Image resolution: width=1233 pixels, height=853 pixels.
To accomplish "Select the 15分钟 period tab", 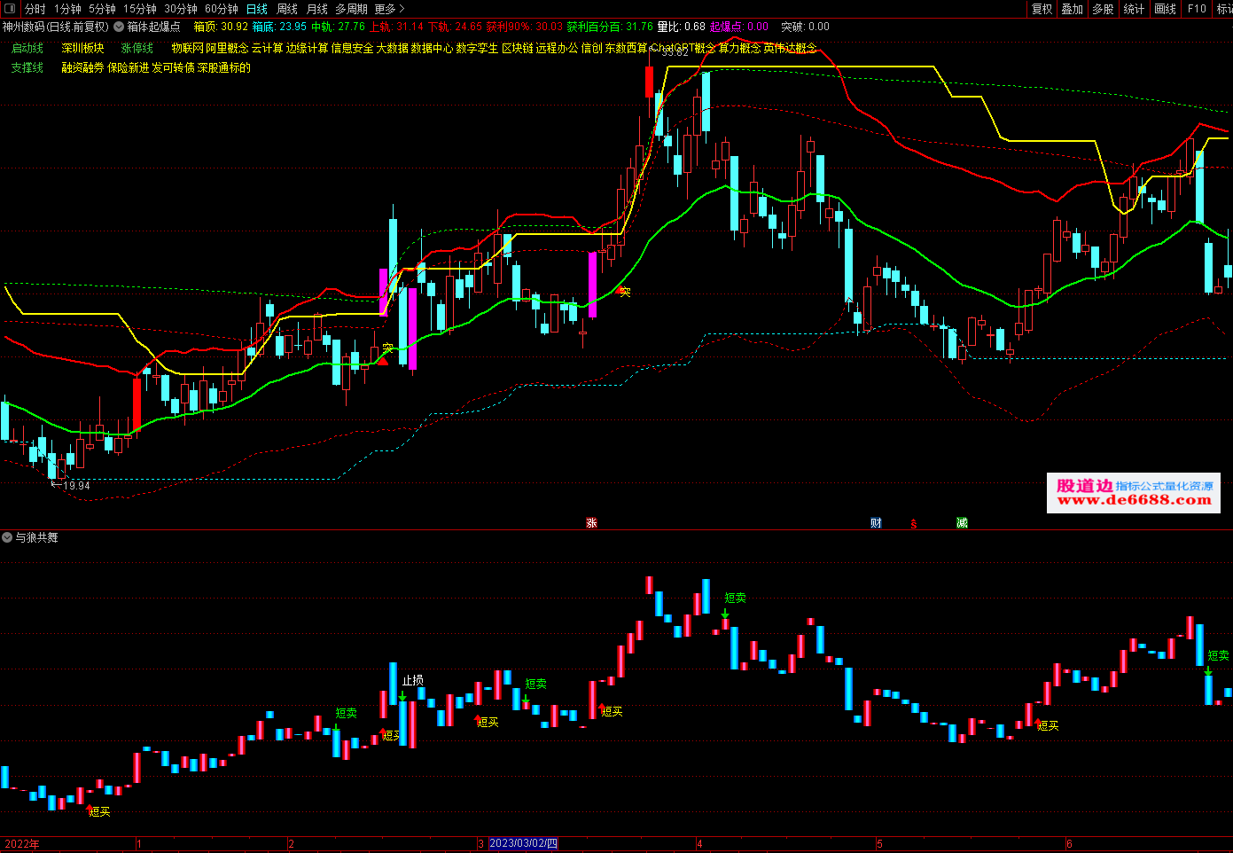I will tap(140, 9).
